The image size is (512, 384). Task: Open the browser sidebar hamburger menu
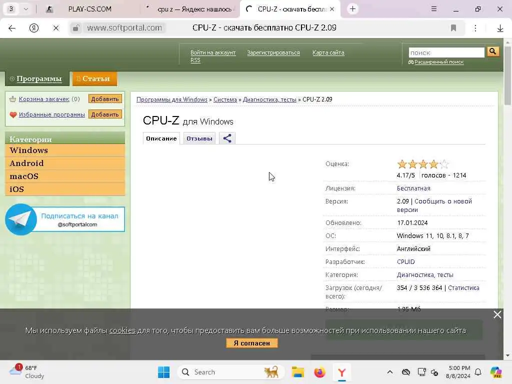[x=434, y=9]
